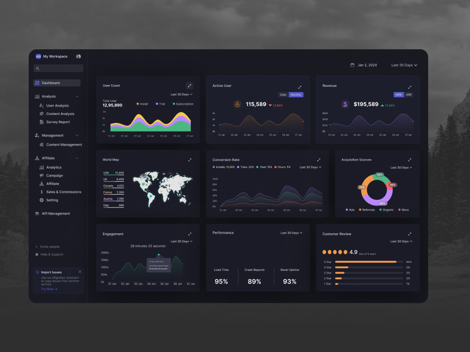Click the Affiliate section icon
This screenshot has height=352, width=470.
37,158
